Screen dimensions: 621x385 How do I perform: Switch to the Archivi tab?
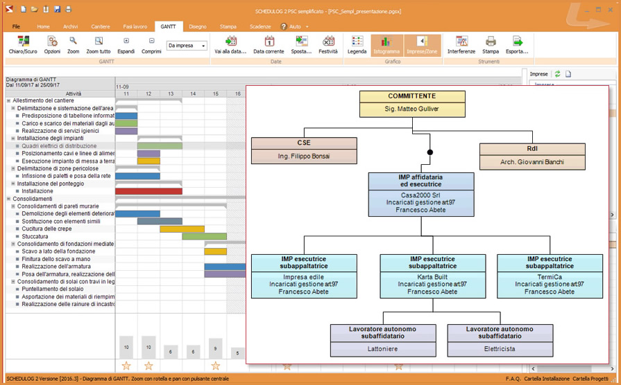coord(70,26)
